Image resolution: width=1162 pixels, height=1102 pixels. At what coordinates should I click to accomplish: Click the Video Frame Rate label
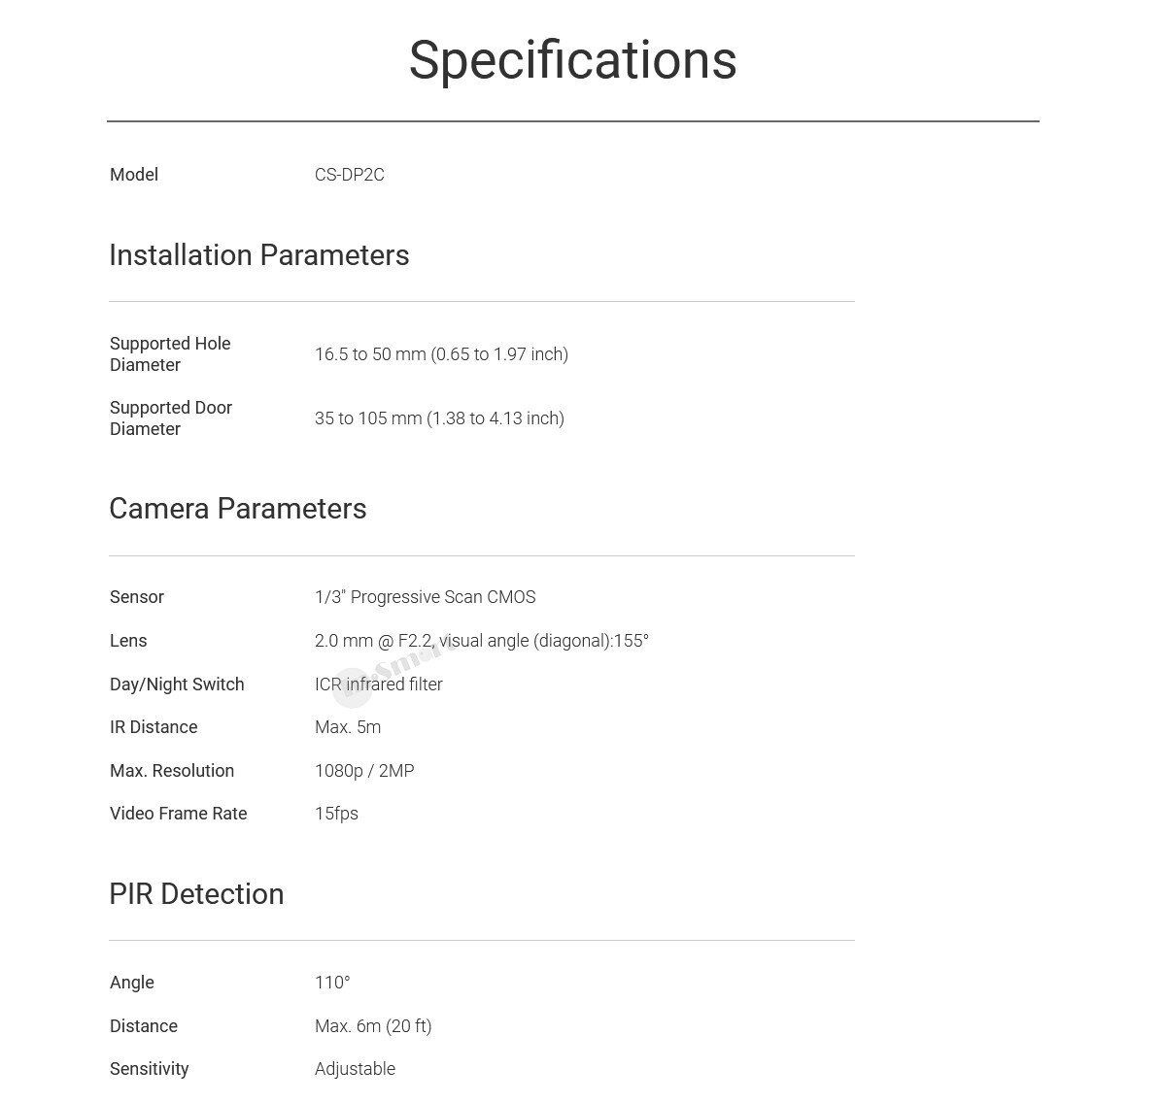click(x=179, y=814)
